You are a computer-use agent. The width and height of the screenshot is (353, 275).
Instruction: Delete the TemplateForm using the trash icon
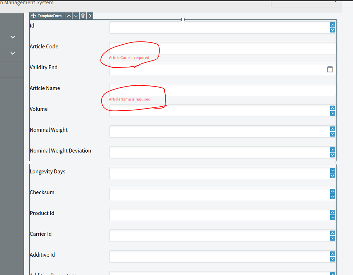(83, 16)
